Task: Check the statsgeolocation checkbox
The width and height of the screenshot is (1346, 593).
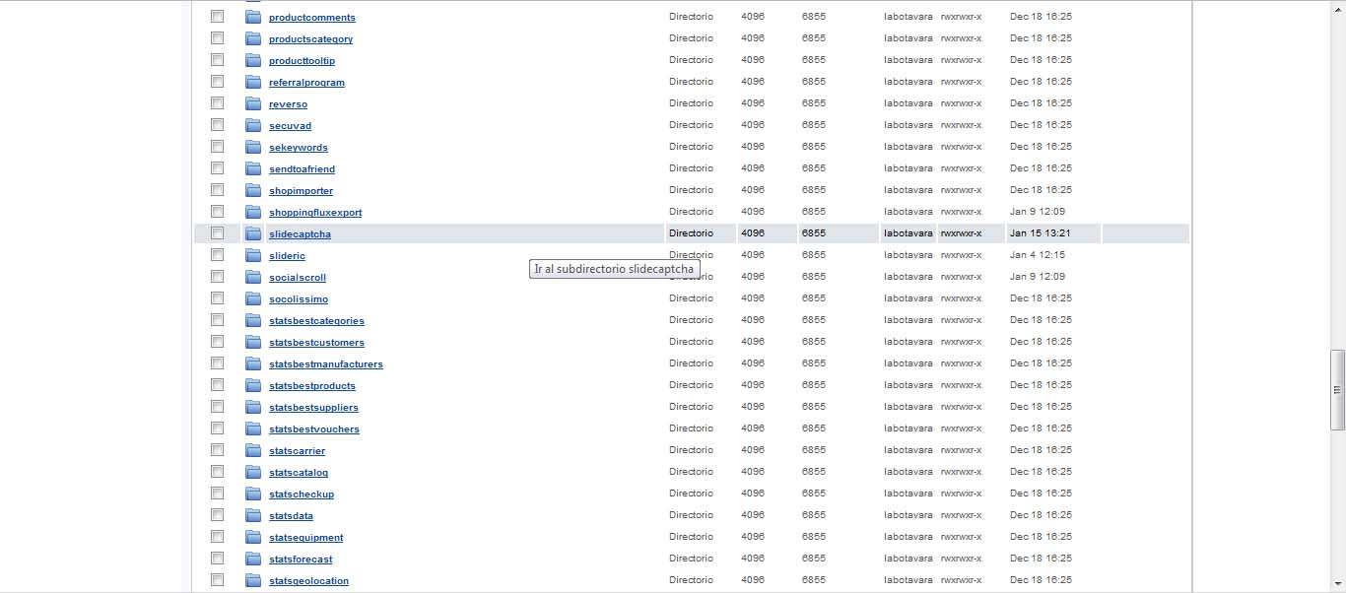Action: tap(218, 580)
